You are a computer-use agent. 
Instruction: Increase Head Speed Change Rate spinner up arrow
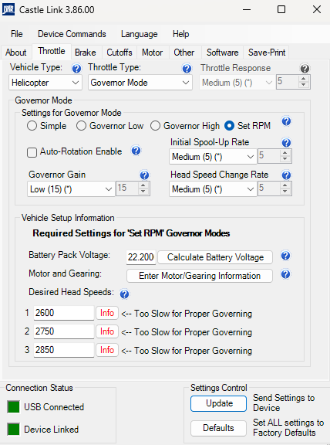coord(285,185)
